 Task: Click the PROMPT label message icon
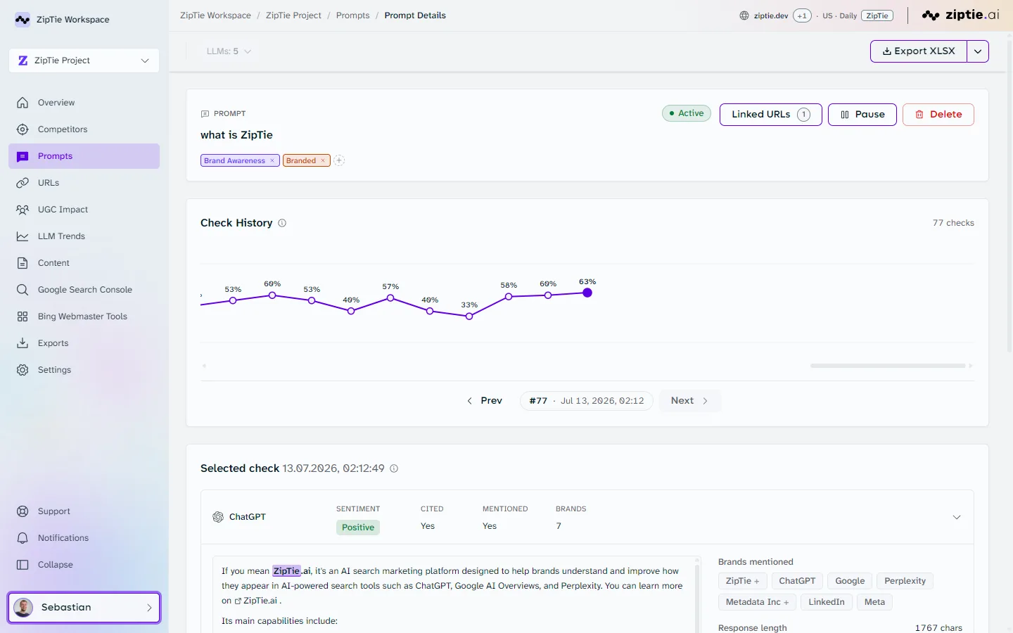(x=205, y=113)
